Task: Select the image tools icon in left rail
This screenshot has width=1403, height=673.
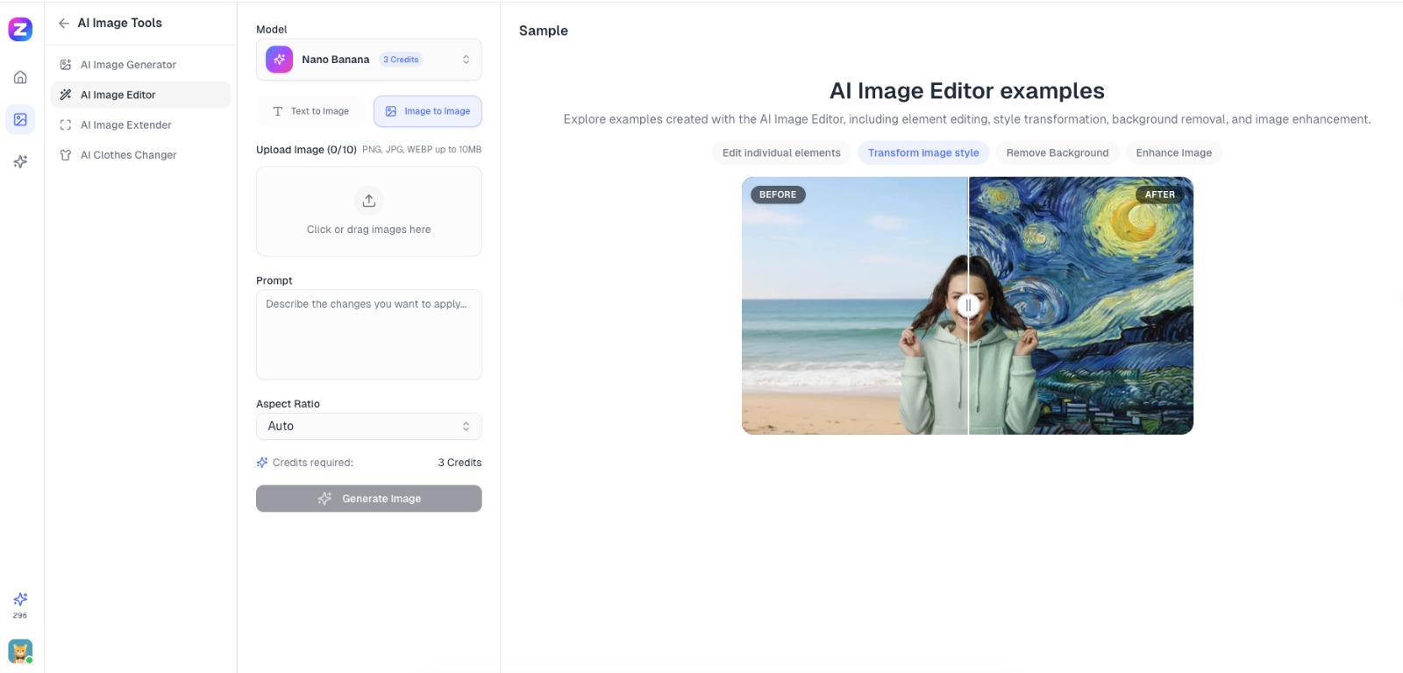Action: click(20, 119)
